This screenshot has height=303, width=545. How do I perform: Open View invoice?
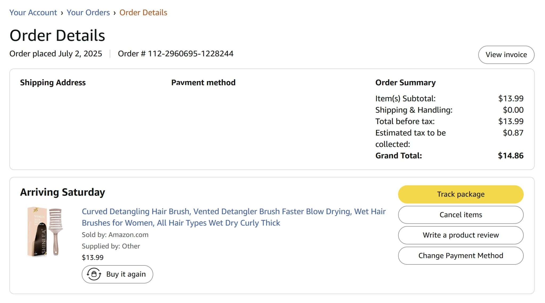pos(506,55)
